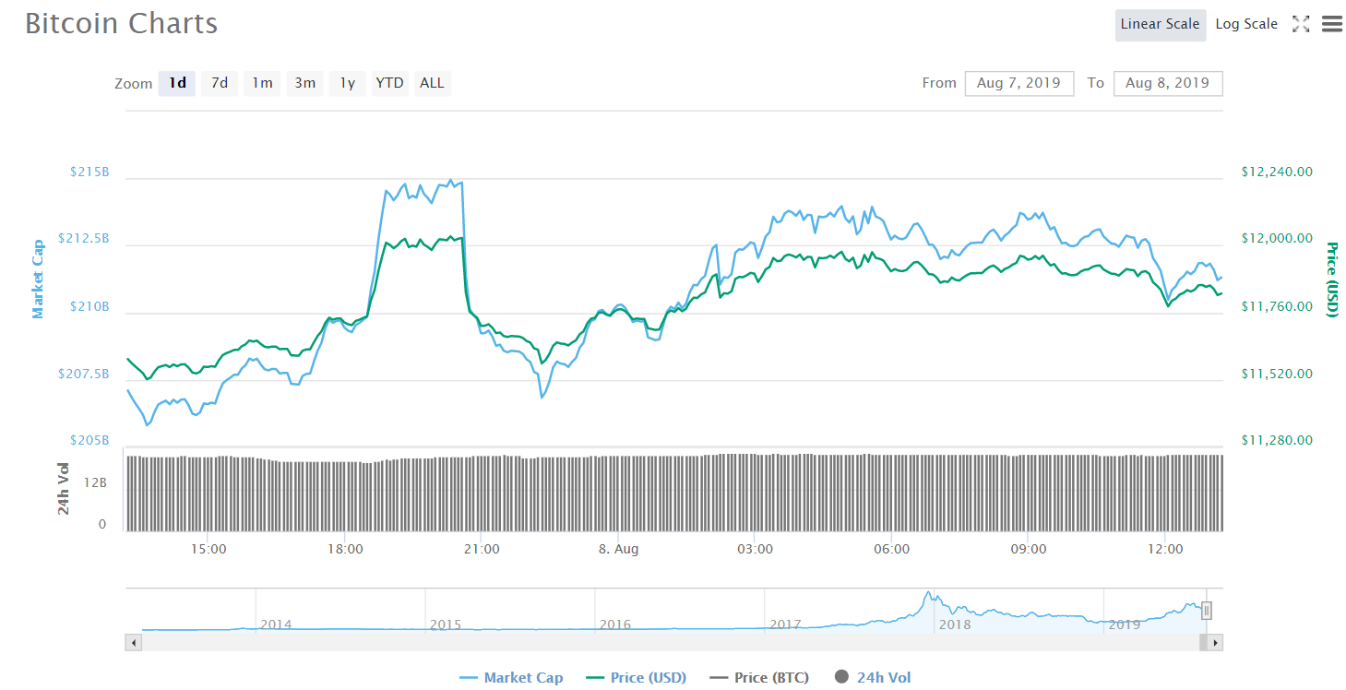The width and height of the screenshot is (1346, 690).
Task: Select the 1y zoom range
Action: coord(348,83)
